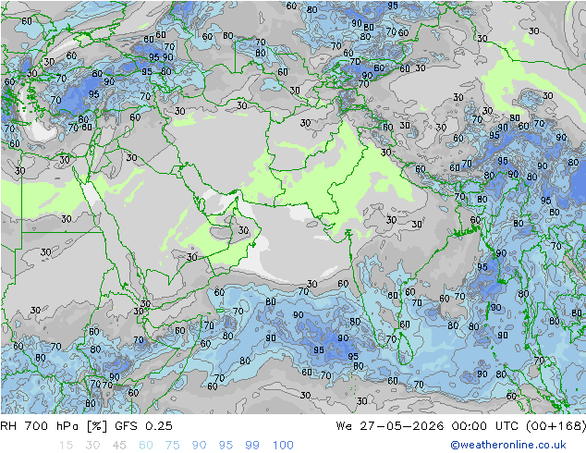Screen dimensions: 586x453
Task: Click the legend value 45
Action: click(x=119, y=445)
